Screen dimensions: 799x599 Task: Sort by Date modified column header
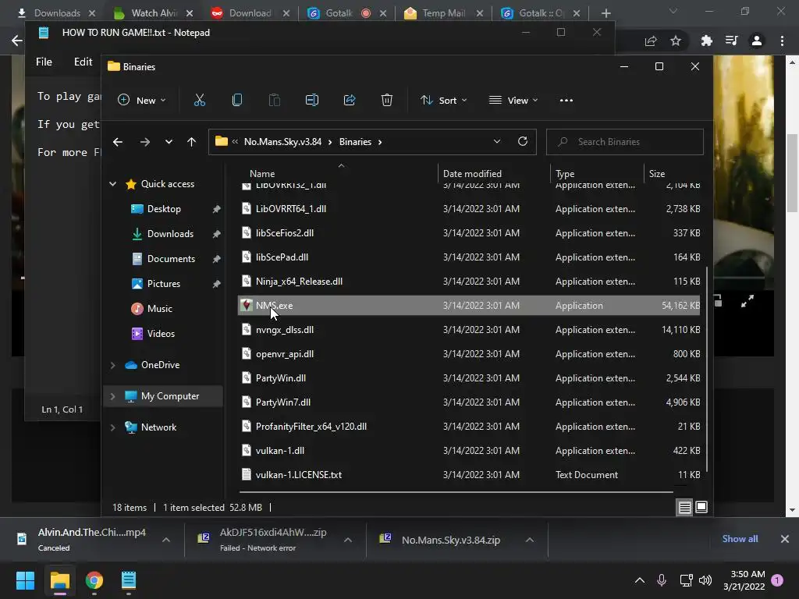tap(472, 174)
